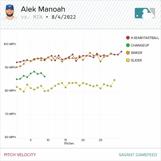Click the last 4-seam fastball data point
The image size is (161, 161).
pos(121,52)
